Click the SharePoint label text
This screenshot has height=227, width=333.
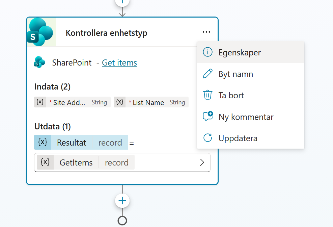click(72, 63)
